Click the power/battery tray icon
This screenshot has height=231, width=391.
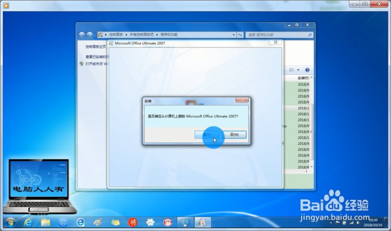344,222
